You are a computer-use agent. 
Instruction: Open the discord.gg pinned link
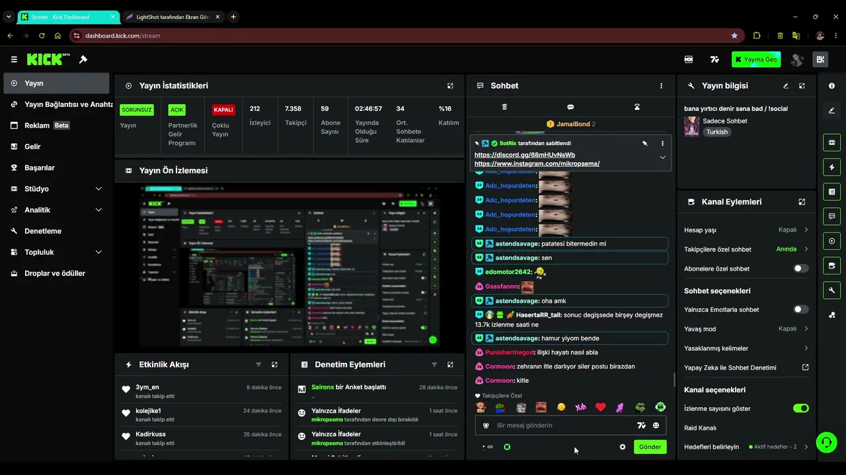pyautogui.click(x=525, y=155)
